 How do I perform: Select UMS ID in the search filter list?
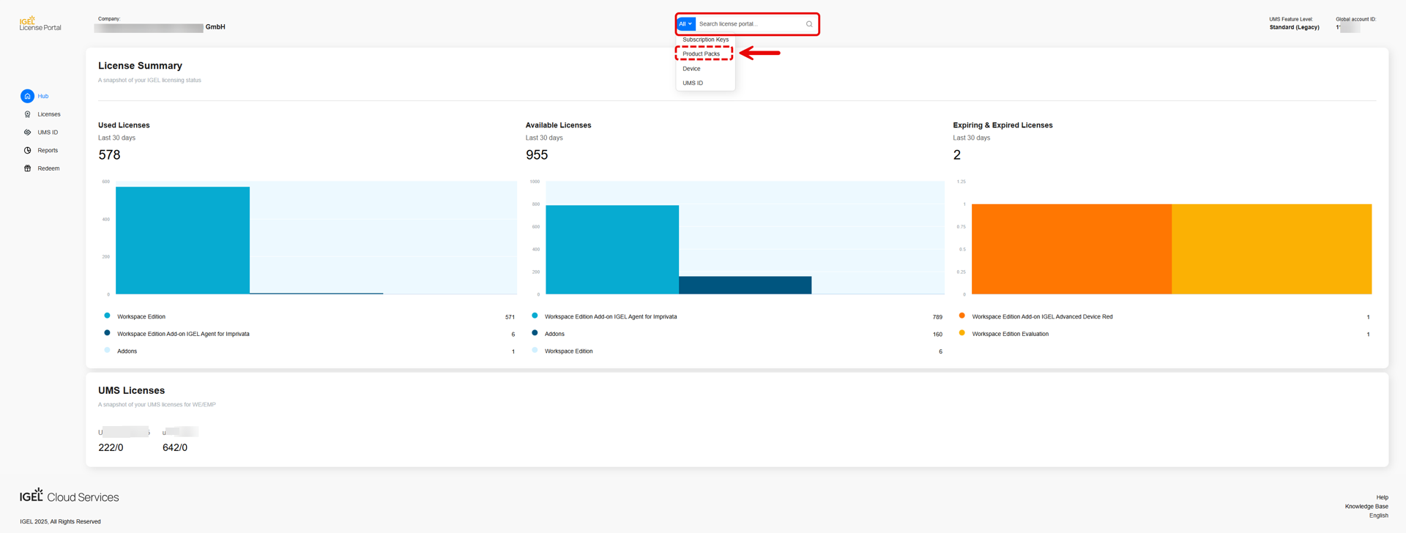[x=693, y=83]
